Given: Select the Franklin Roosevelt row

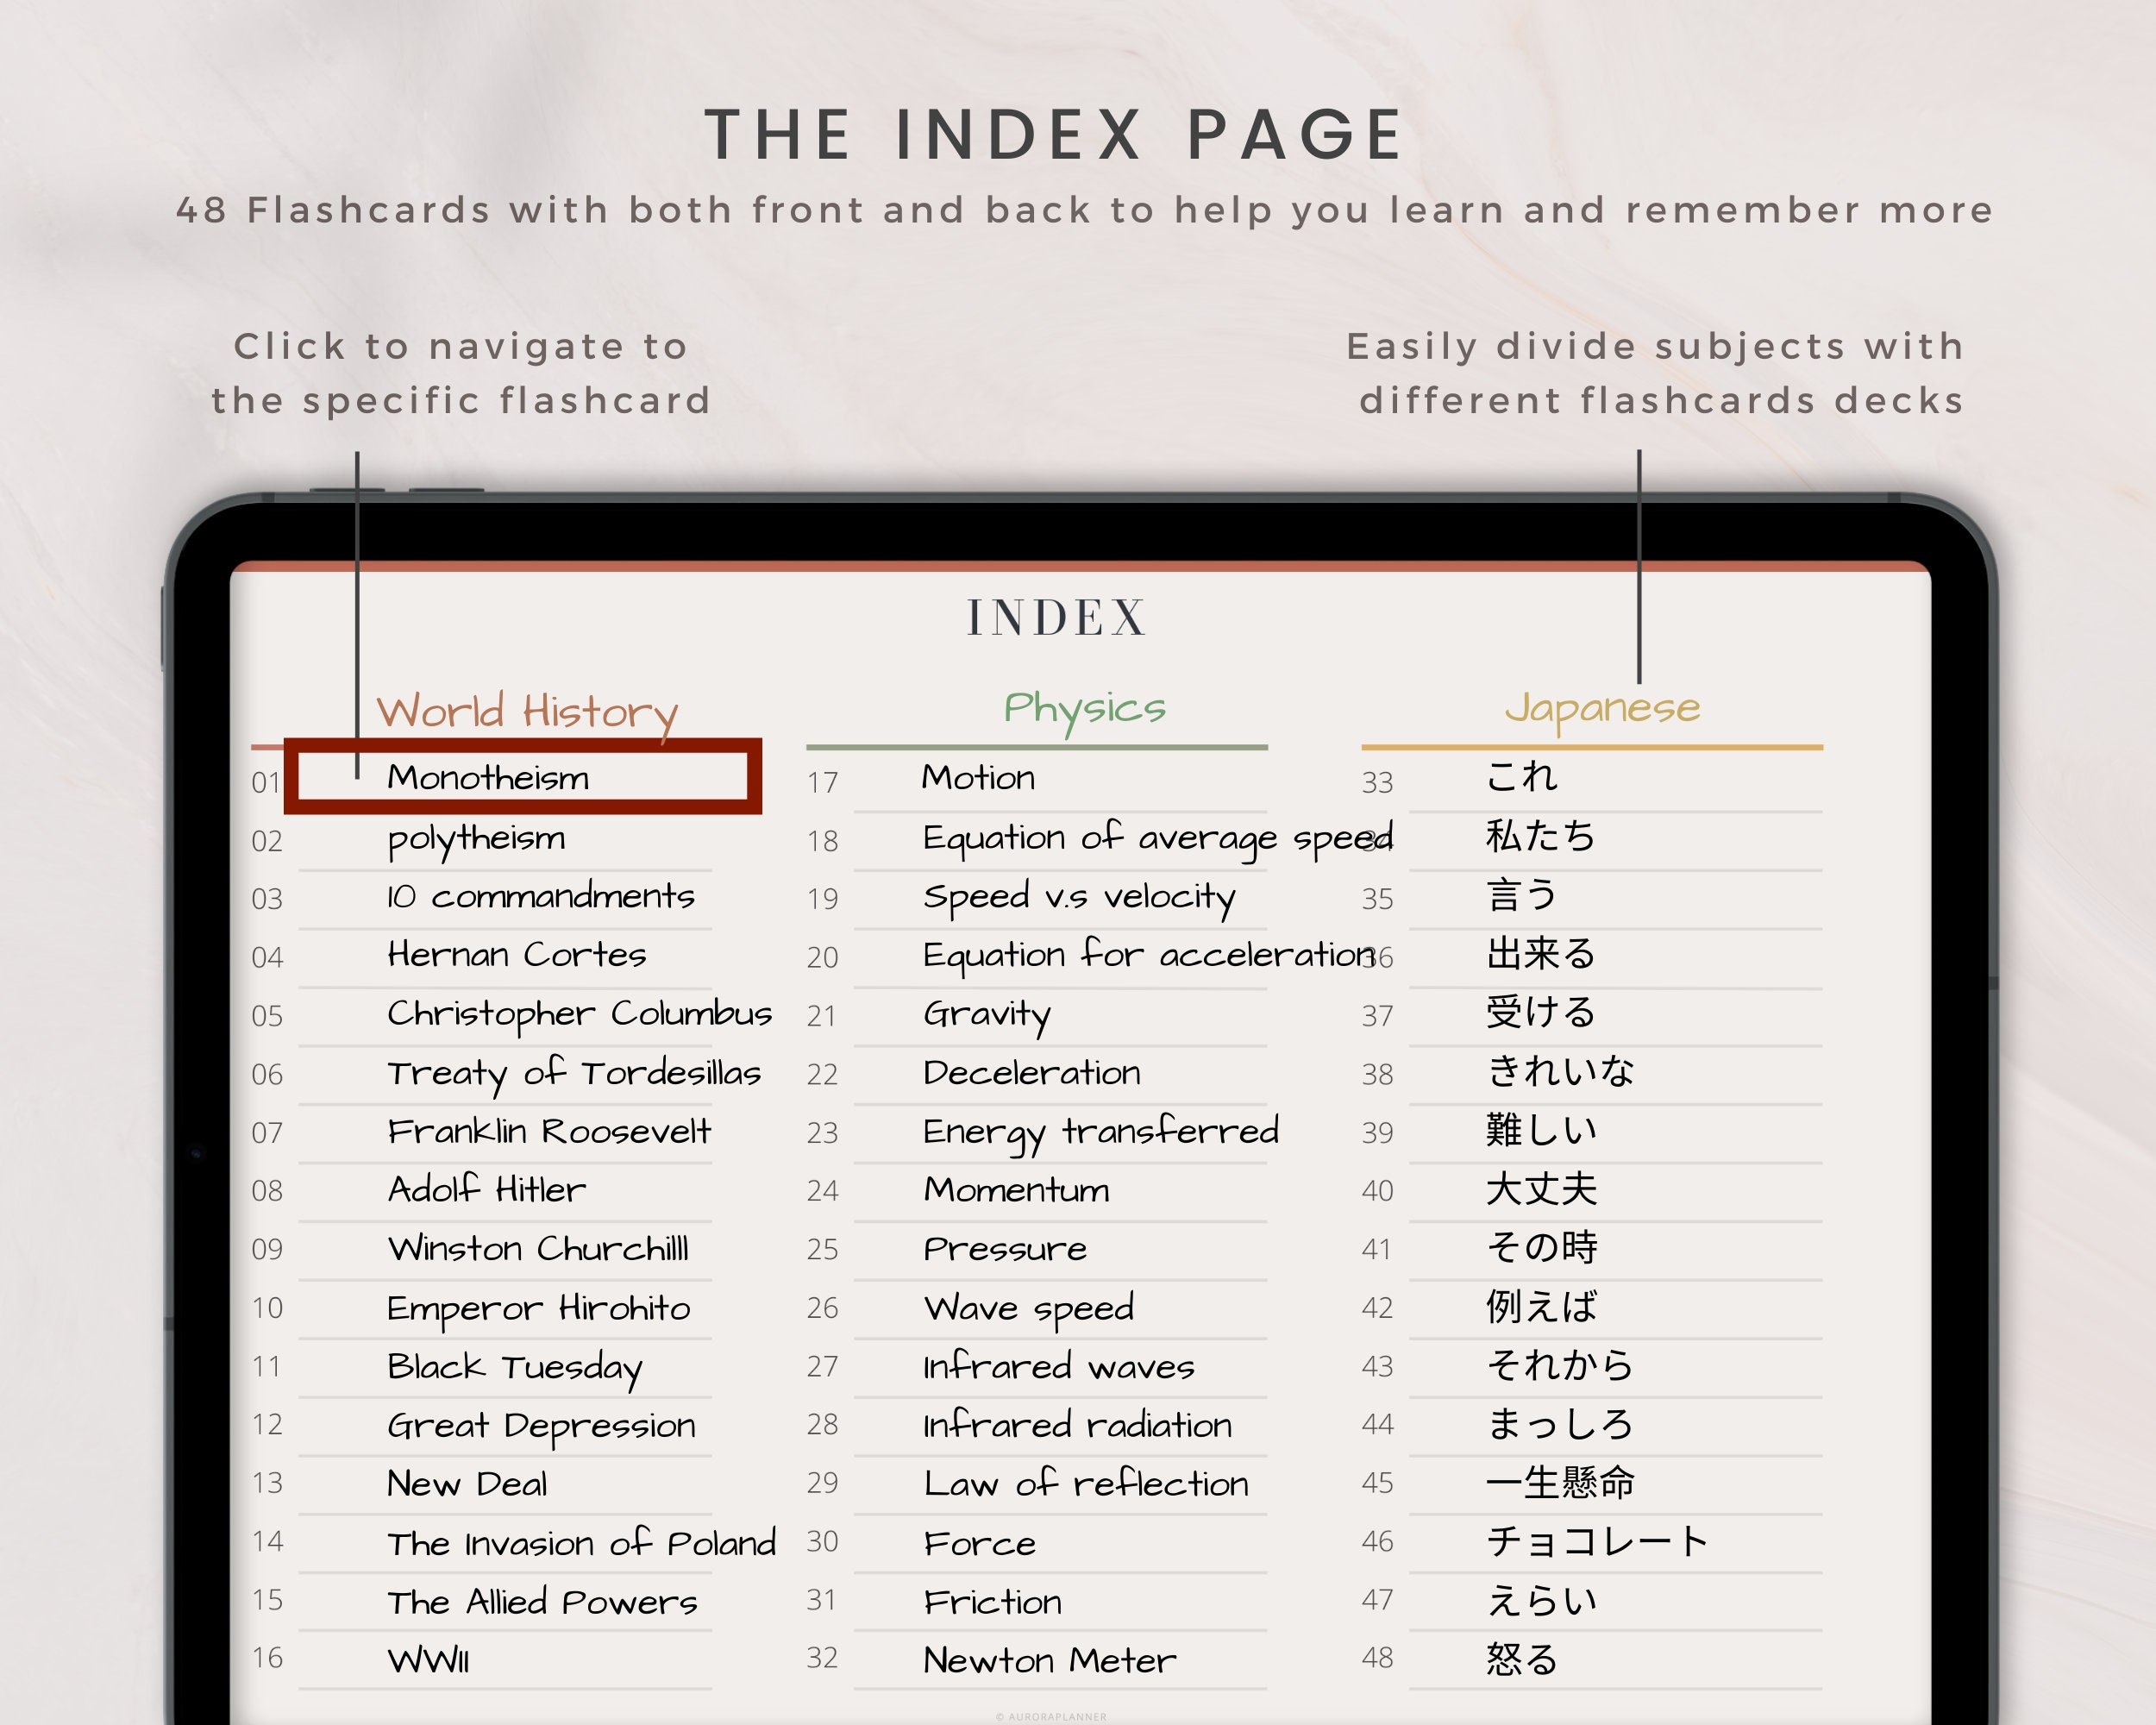Looking at the screenshot, I should pyautogui.click(x=549, y=1131).
